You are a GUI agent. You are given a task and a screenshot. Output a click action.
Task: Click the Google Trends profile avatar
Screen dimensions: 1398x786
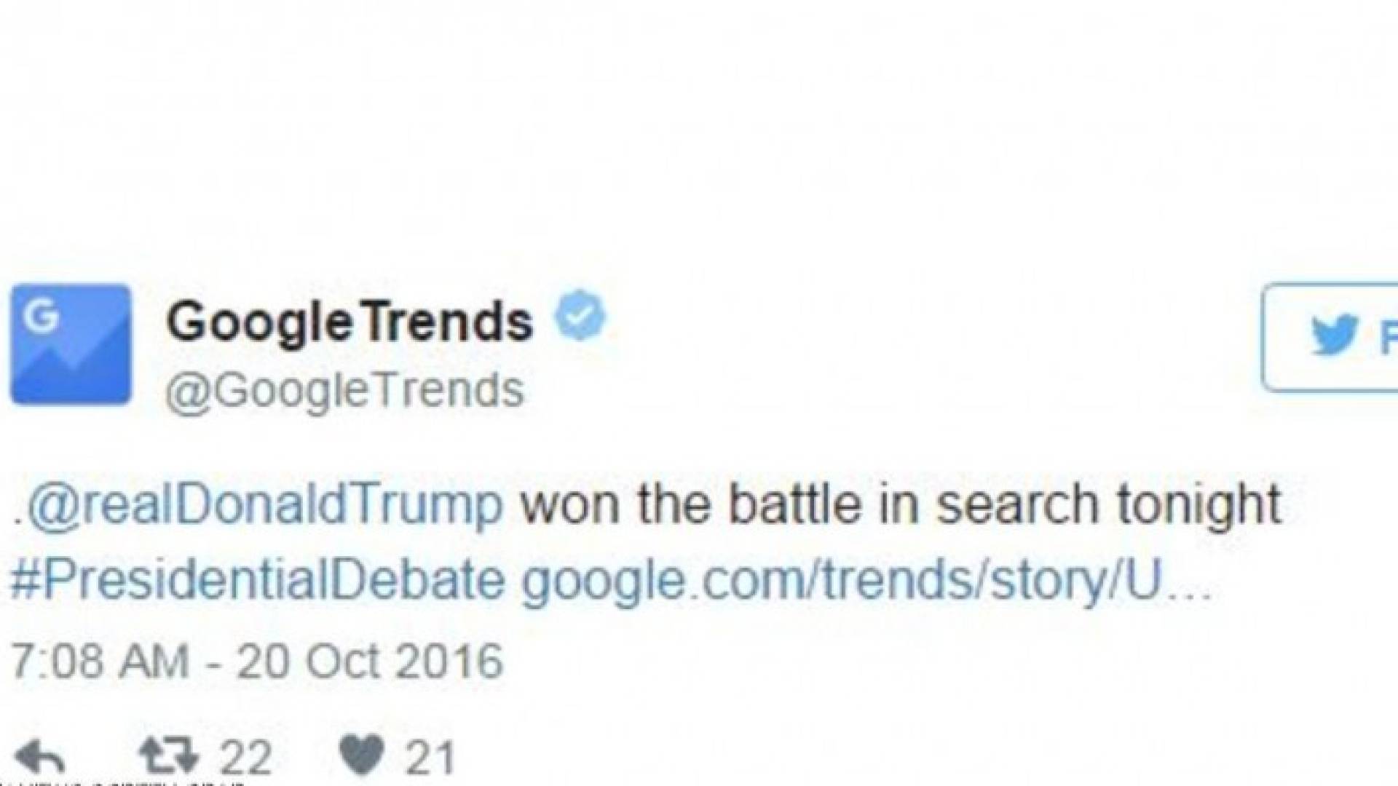pos(71,344)
